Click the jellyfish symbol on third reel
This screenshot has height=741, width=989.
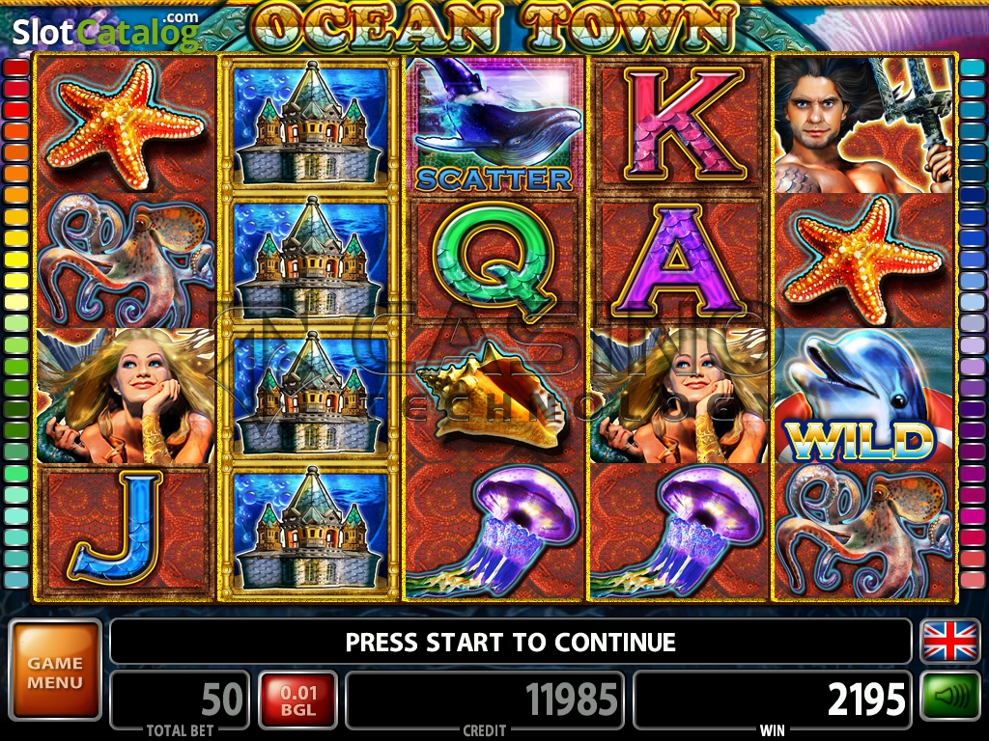click(x=494, y=531)
